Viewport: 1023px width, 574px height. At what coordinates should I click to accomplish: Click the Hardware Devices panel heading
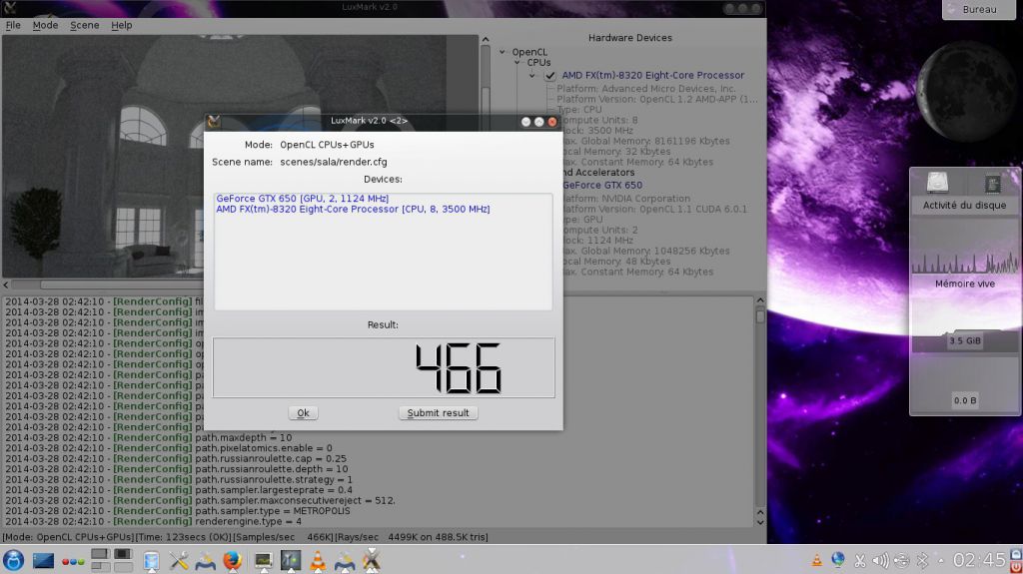click(630, 38)
